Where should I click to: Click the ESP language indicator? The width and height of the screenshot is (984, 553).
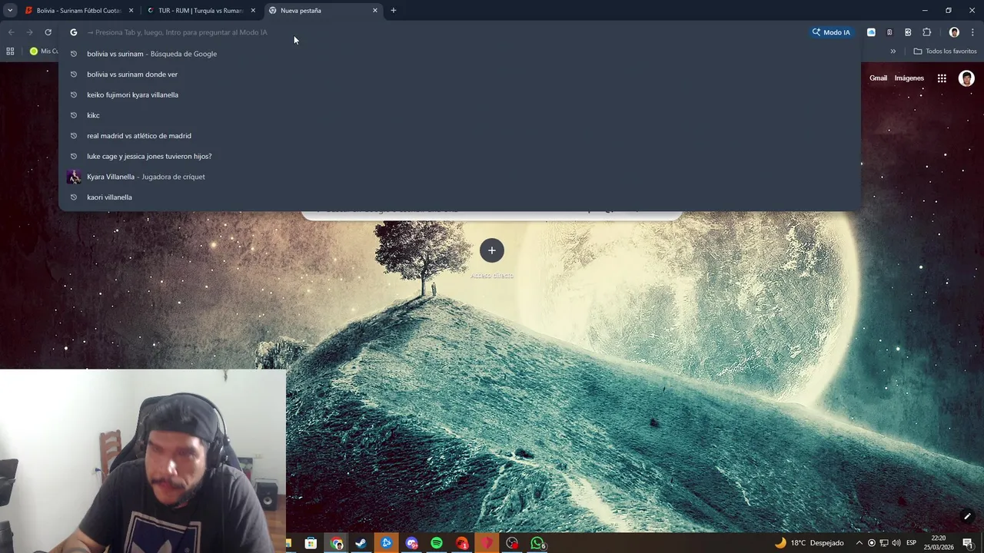[911, 543]
